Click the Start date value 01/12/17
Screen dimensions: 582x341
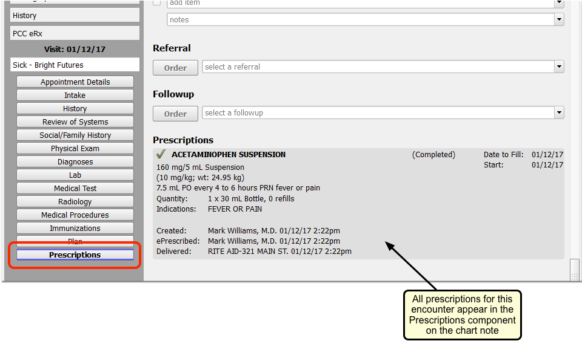click(x=547, y=165)
